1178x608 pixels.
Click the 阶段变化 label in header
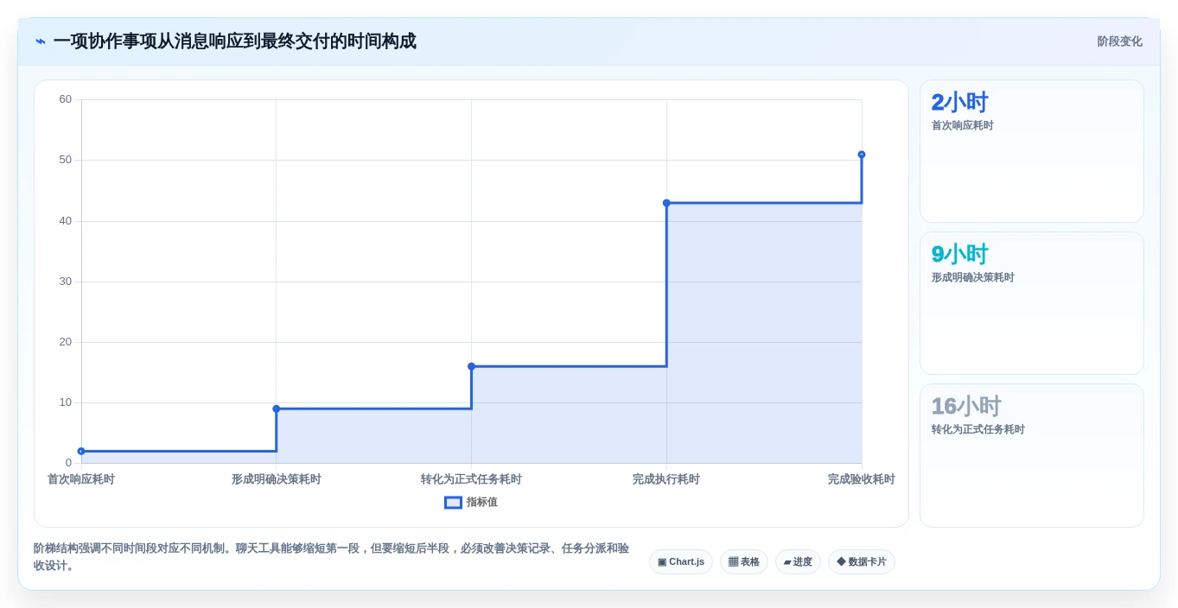click(x=1119, y=41)
